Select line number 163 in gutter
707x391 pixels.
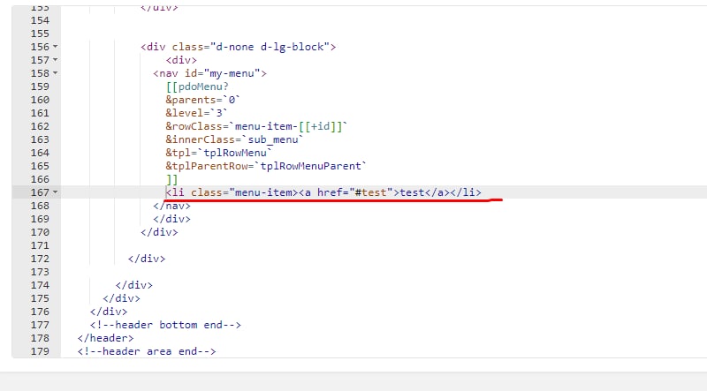point(40,139)
